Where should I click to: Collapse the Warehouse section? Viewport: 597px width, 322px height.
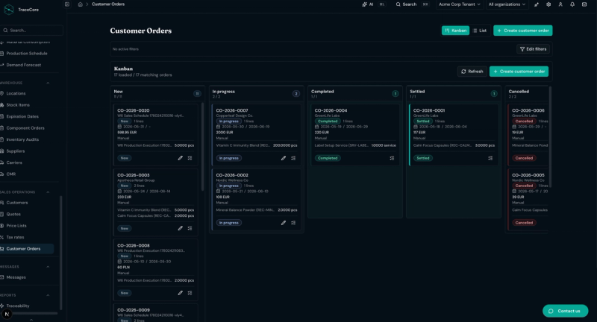click(48, 83)
